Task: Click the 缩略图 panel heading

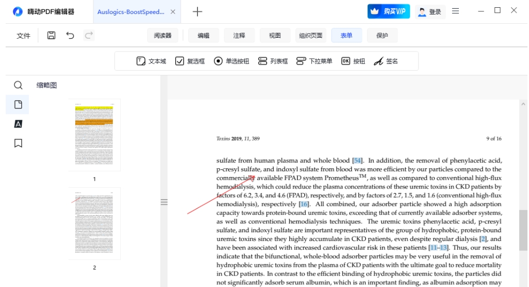Action: (x=46, y=85)
